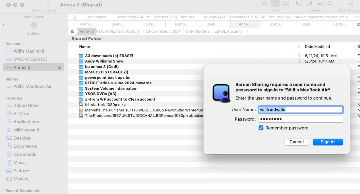Click the Apple icon in the path bar
Image resolution: width=360 pixels, height=194 pixels.
(x=72, y=31)
